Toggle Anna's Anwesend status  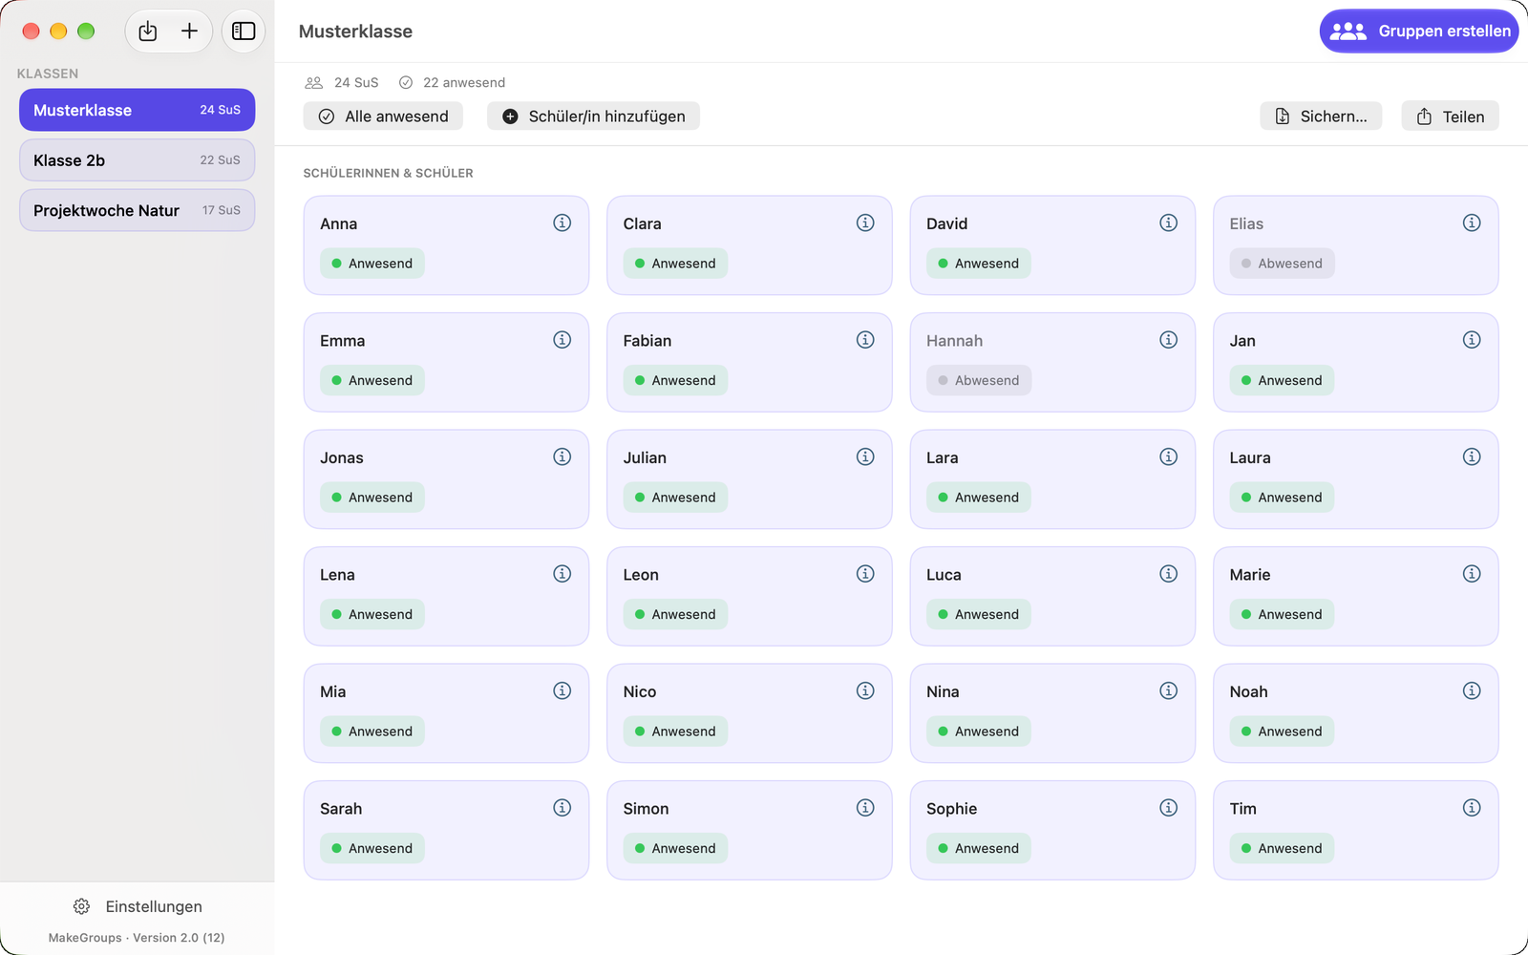372,264
